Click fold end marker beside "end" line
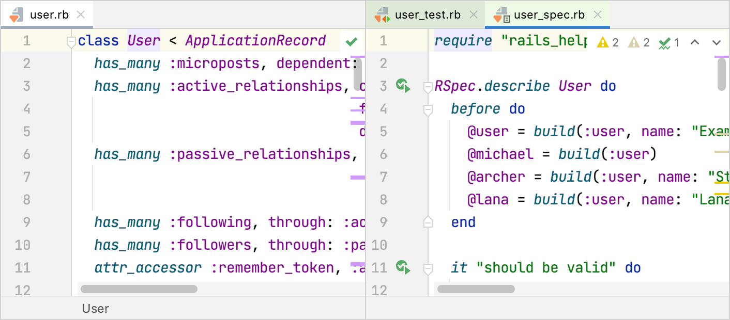730x320 pixels. 428,222
